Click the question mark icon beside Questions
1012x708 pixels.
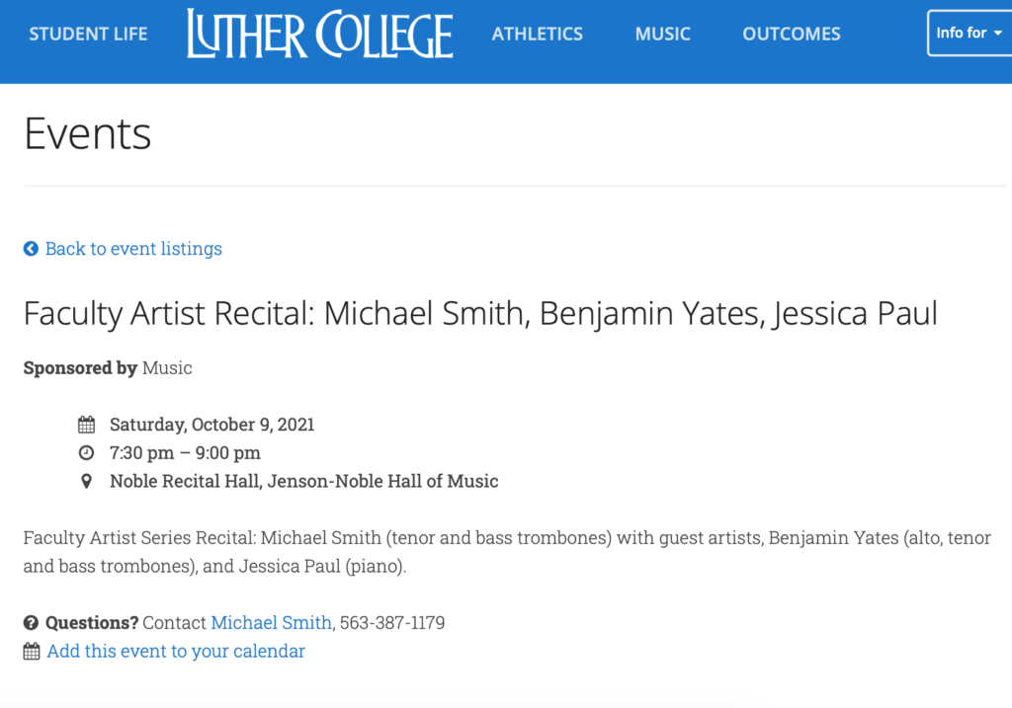31,623
